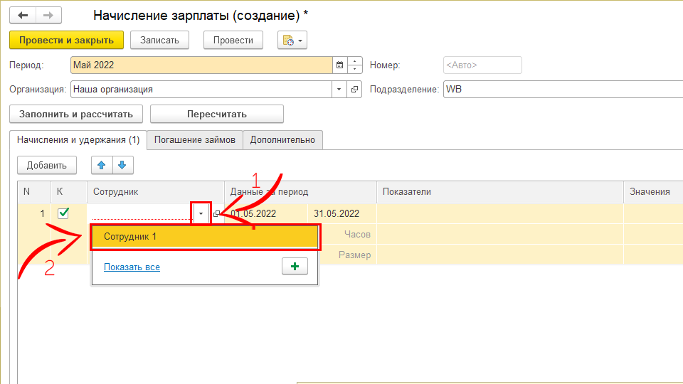683x384 pixels.
Task: Expand the Организация dropdown list
Action: pyautogui.click(x=339, y=90)
